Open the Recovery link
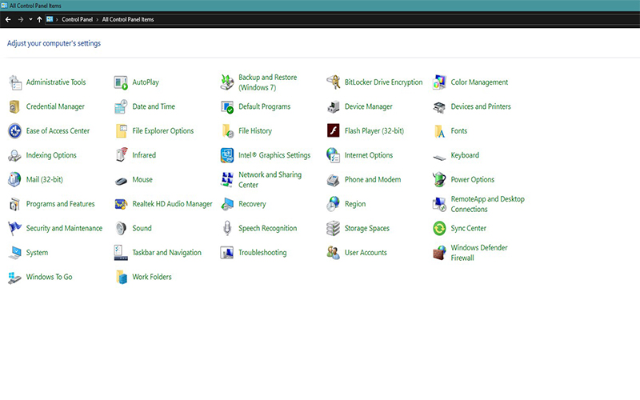Image resolution: width=640 pixels, height=400 pixels. tap(252, 204)
